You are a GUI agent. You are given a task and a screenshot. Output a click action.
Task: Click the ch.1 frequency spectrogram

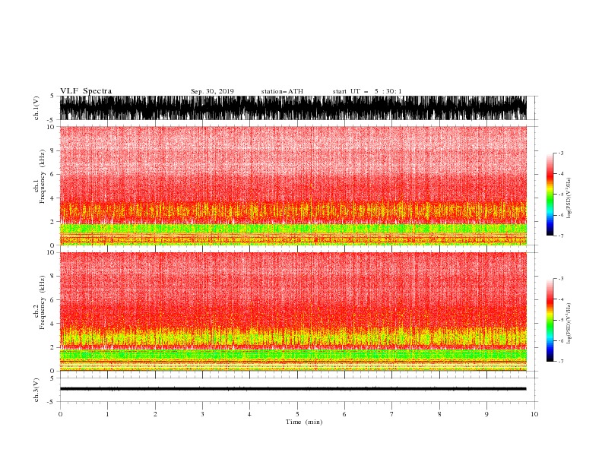click(293, 185)
